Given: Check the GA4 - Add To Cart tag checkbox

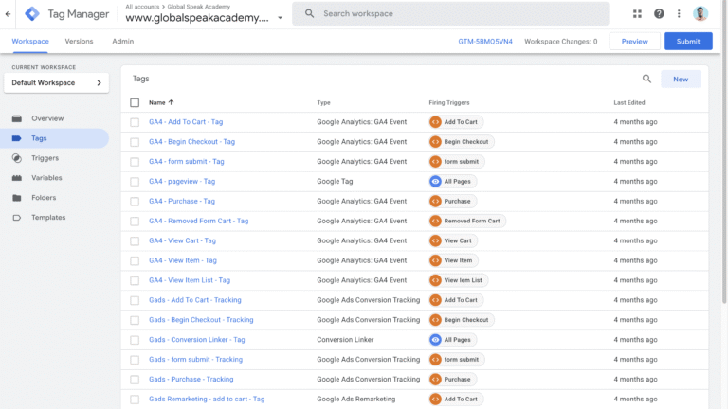Looking at the screenshot, I should 135,122.
